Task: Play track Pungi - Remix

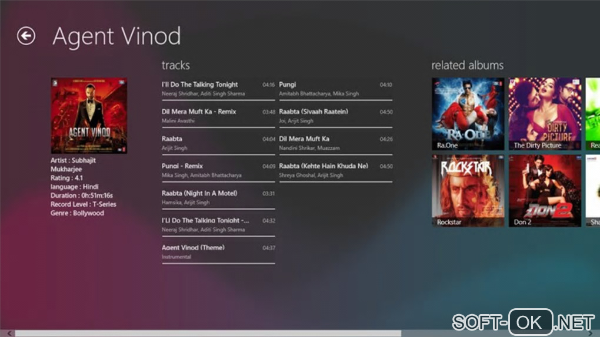Action: click(x=218, y=170)
